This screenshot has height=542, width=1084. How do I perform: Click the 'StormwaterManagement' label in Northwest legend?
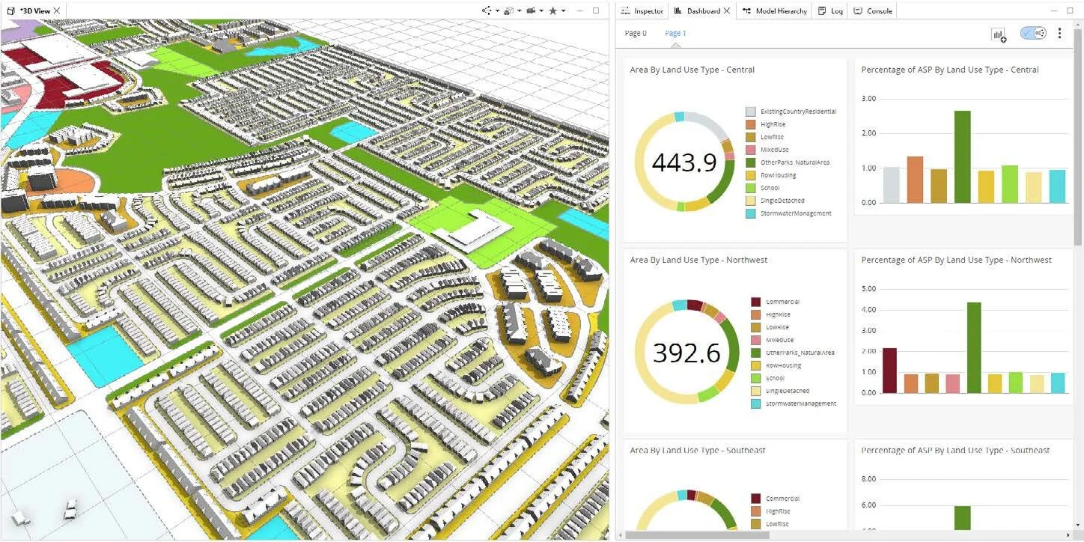pyautogui.click(x=801, y=404)
